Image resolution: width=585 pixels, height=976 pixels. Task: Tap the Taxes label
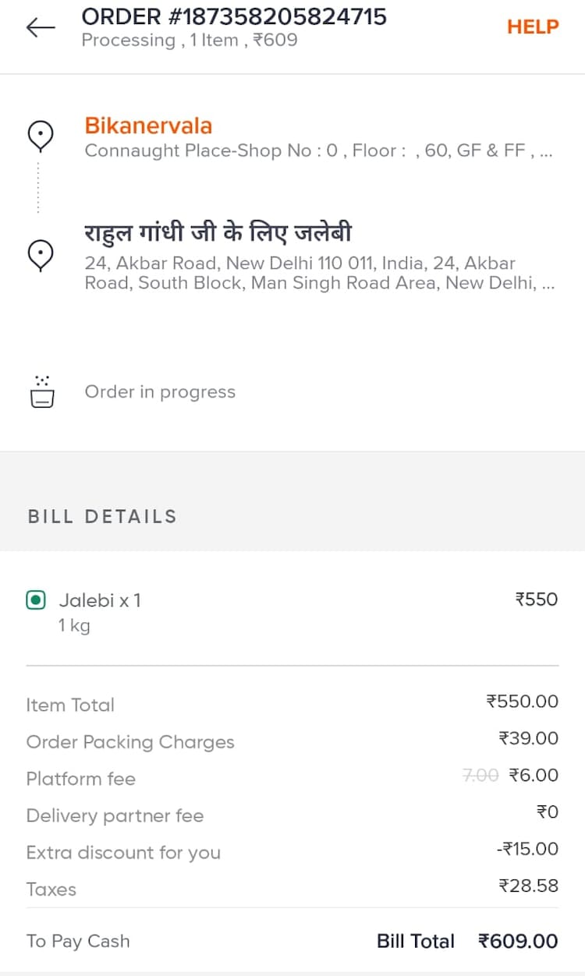51,889
